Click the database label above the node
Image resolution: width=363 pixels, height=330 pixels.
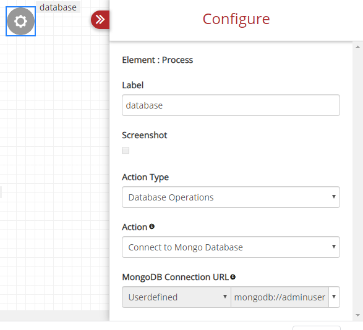point(58,7)
